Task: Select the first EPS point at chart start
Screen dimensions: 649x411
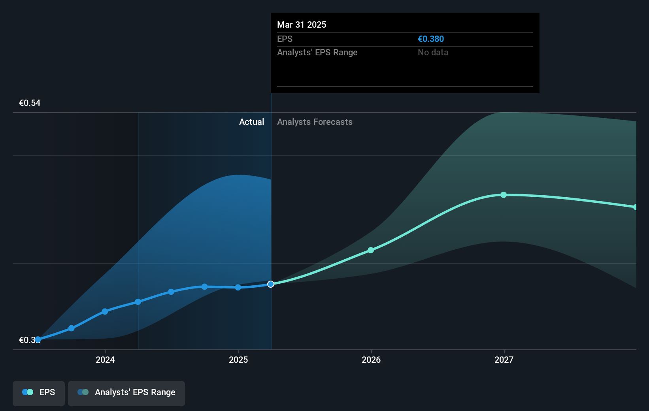Action: click(38, 339)
